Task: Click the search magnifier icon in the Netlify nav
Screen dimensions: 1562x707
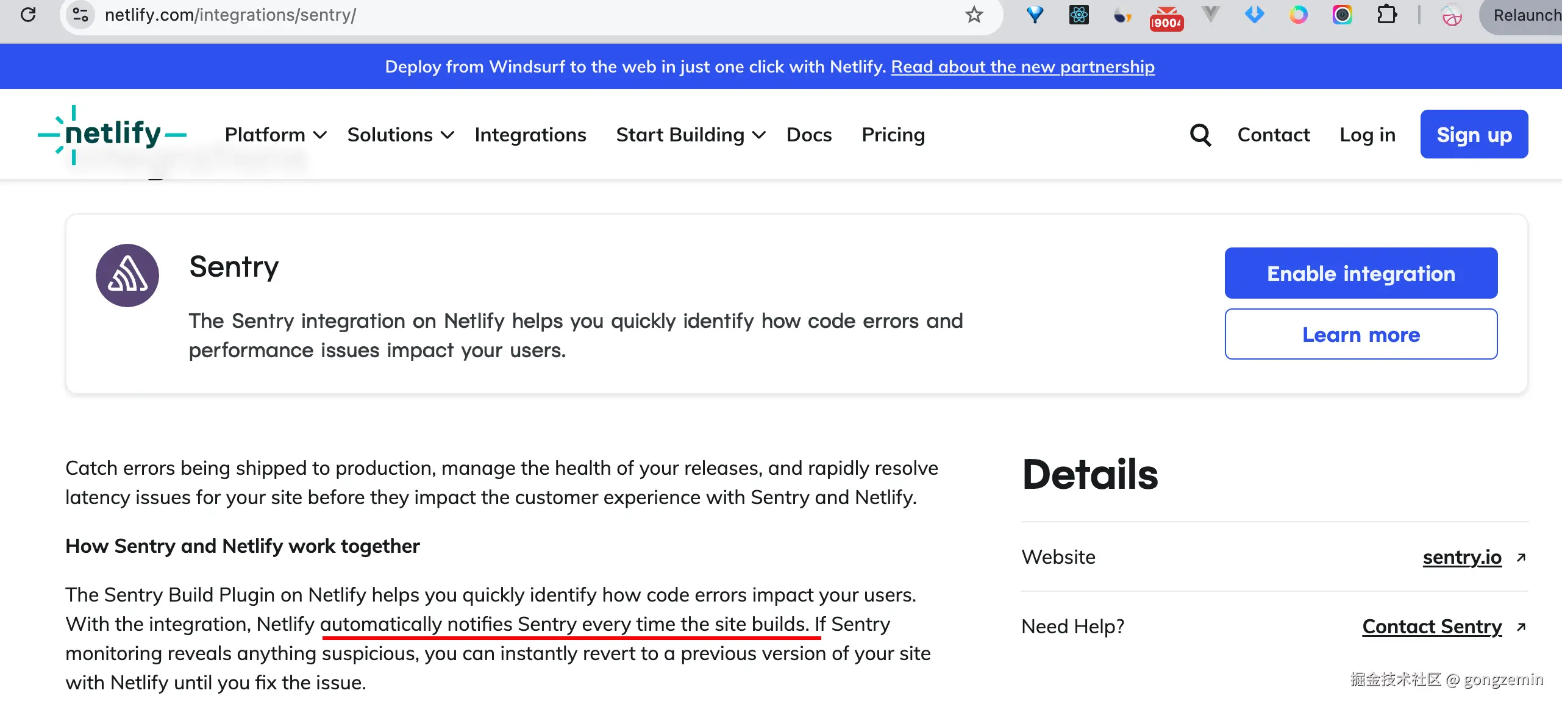Action: [x=1200, y=135]
